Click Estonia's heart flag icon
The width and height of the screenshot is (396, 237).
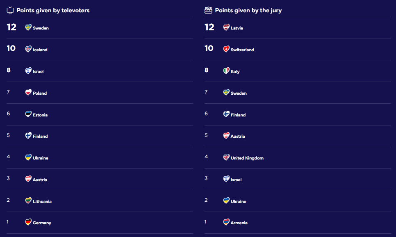(x=28, y=114)
